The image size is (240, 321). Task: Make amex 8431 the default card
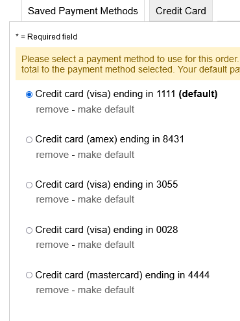coord(106,155)
